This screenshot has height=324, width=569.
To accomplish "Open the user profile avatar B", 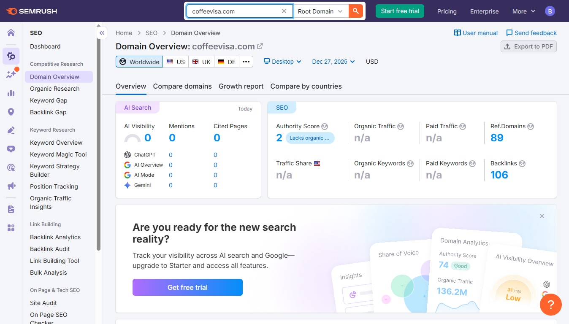I will [550, 11].
